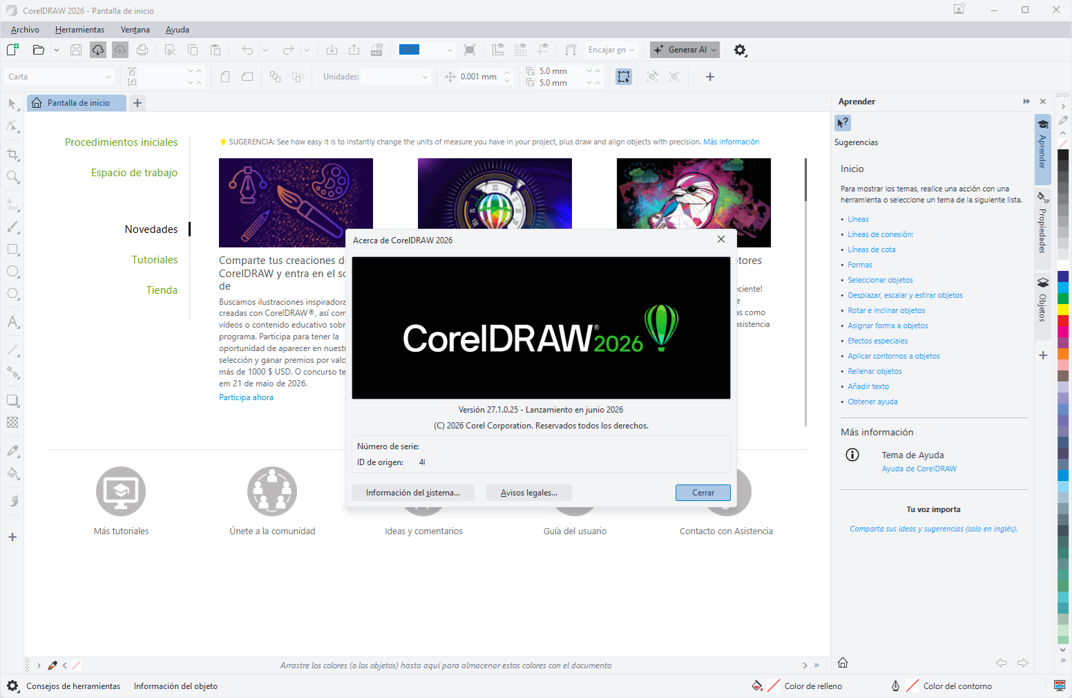The height and width of the screenshot is (698, 1072).
Task: Open the Herramientas menu
Action: point(79,30)
